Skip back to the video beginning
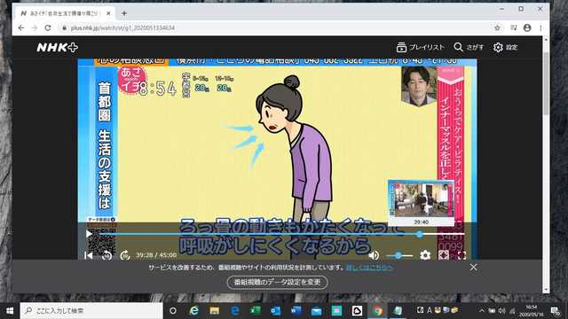Screen dimensions: 568x319 (x=89, y=255)
